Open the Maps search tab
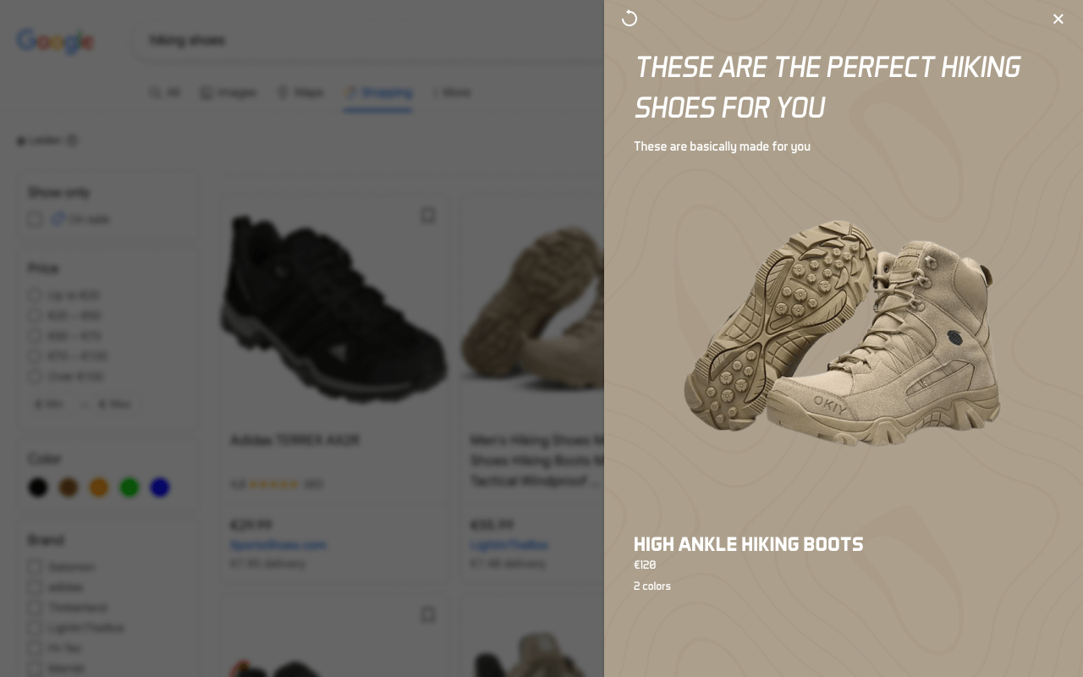This screenshot has width=1083, height=677. [300, 92]
